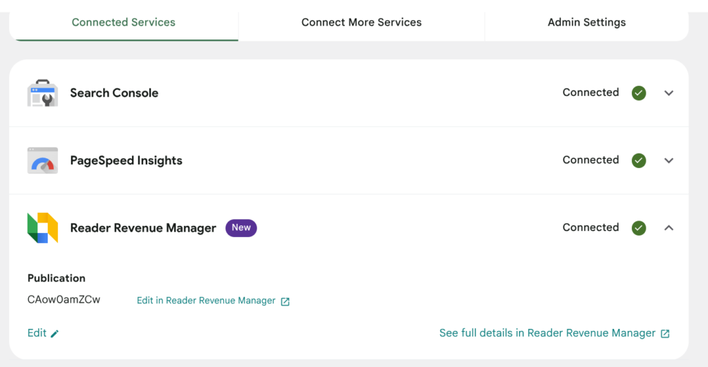This screenshot has width=708, height=367.
Task: Expand the PageSpeed Insights row chevron
Action: pos(669,160)
